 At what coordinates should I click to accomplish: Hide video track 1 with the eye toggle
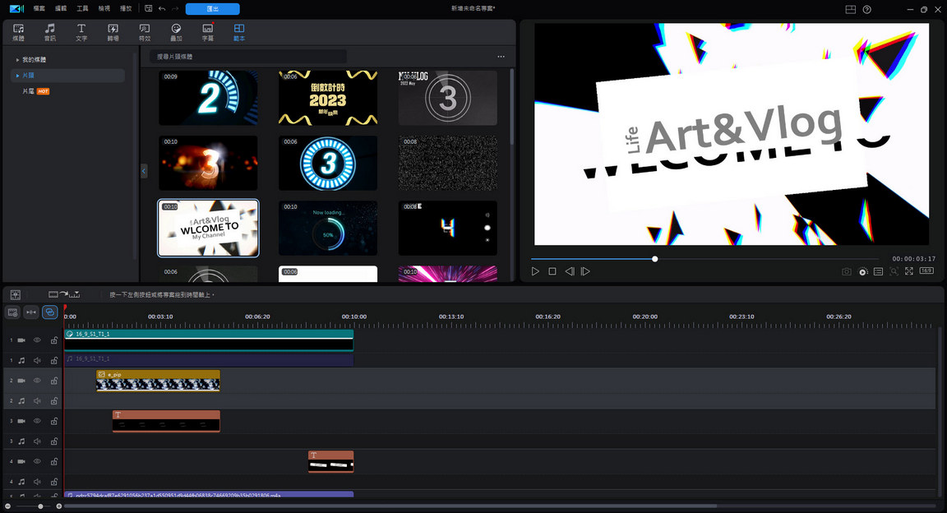tap(36, 340)
